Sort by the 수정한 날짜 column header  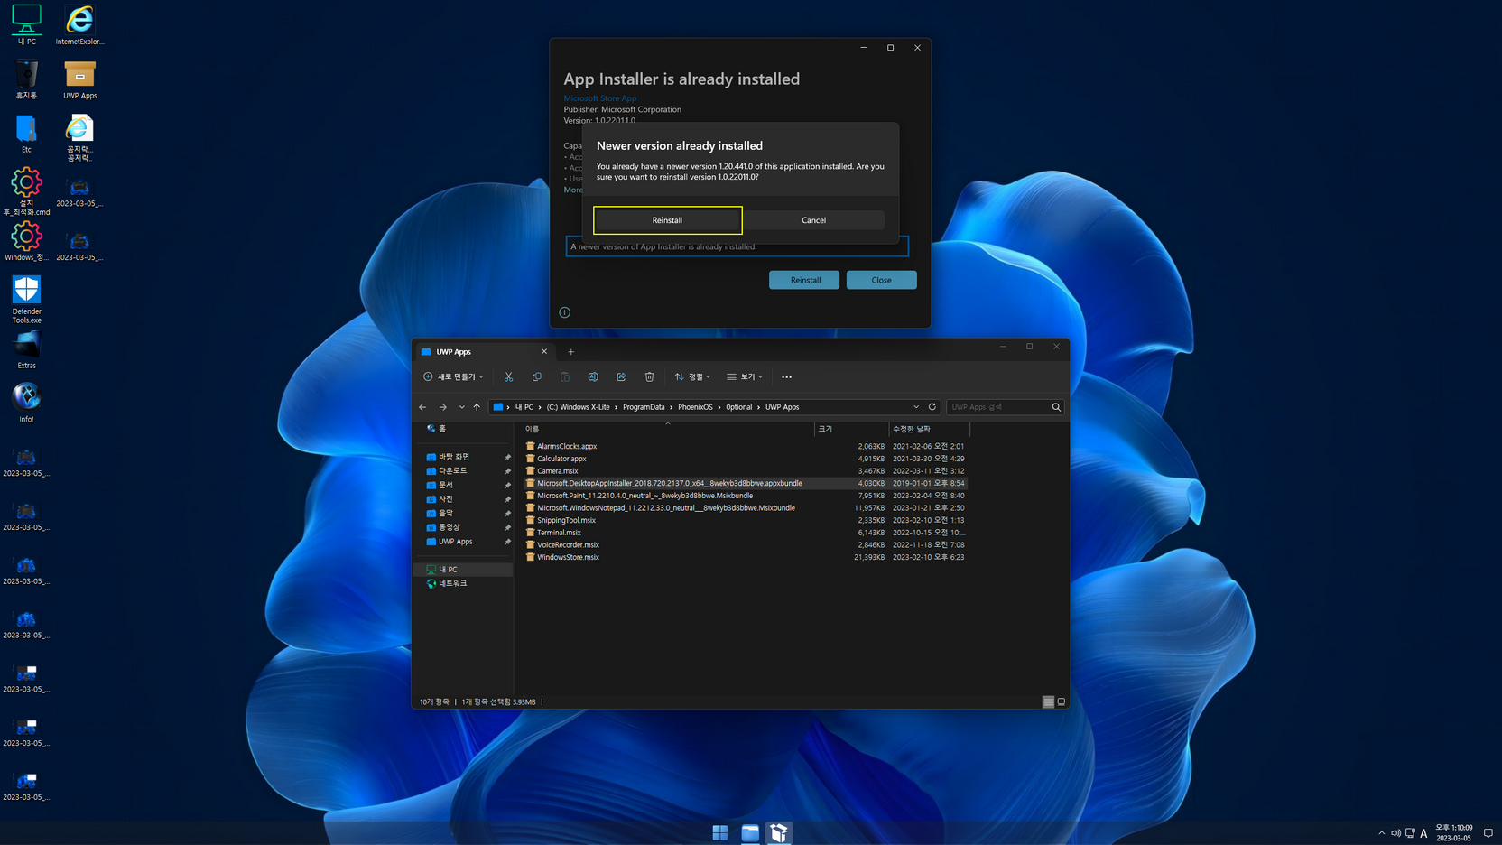pyautogui.click(x=929, y=429)
